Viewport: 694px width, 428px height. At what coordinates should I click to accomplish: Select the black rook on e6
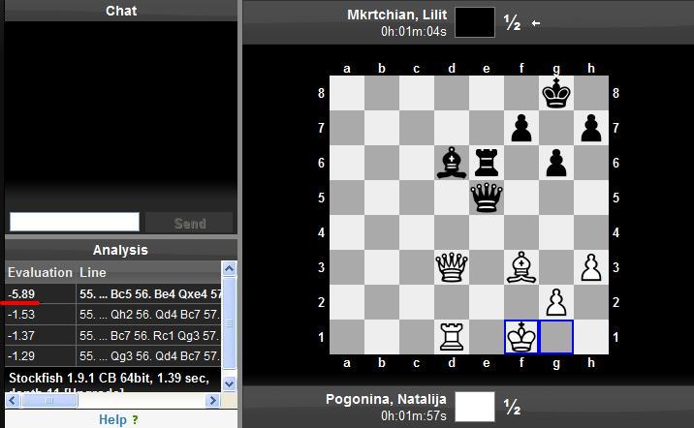click(487, 163)
